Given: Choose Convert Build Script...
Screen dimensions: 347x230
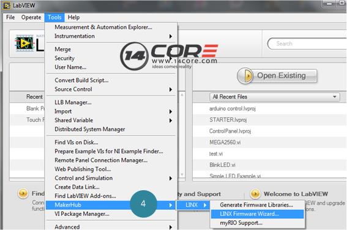Looking at the screenshot, I should pos(111,80).
